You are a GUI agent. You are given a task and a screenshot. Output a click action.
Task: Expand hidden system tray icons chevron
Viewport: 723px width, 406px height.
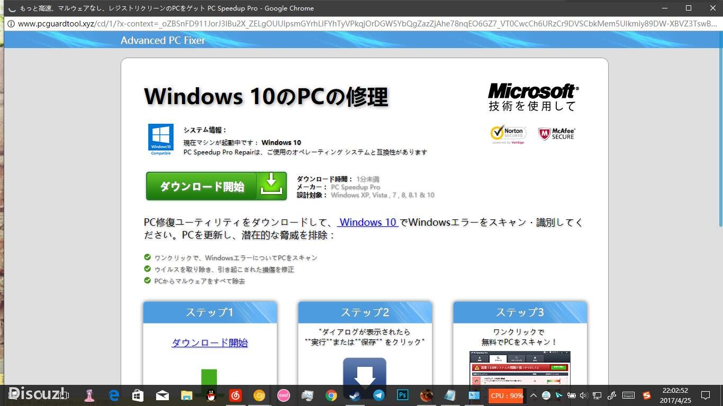click(533, 395)
